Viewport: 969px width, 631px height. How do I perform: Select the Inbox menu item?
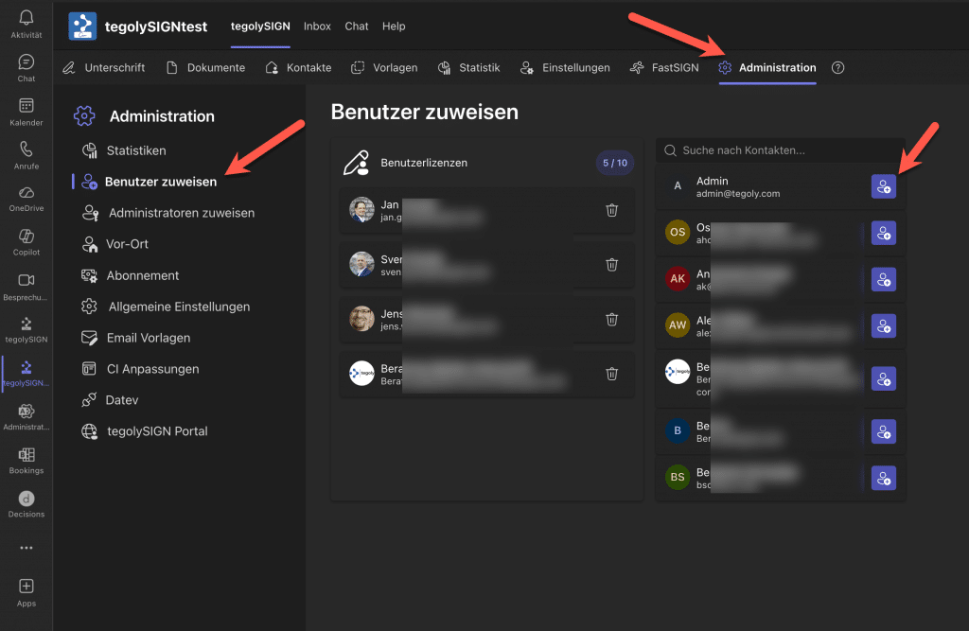pos(317,26)
